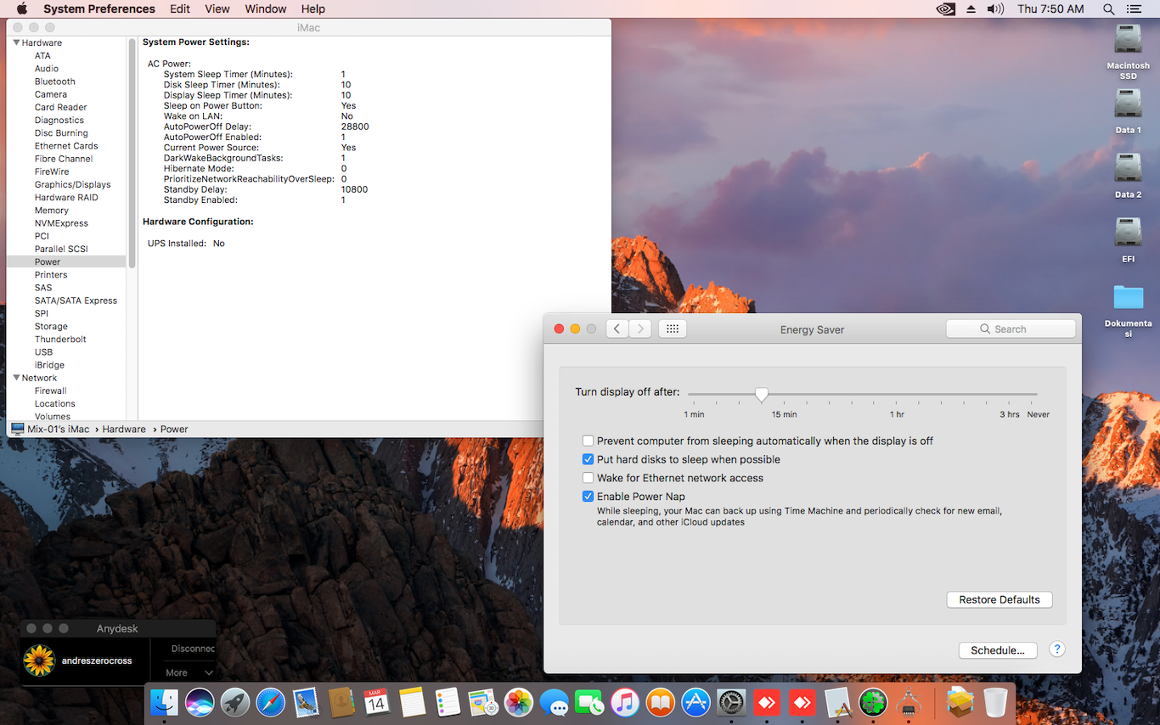1160x725 pixels.
Task: Open Finder from the Dock
Action: coord(164,702)
